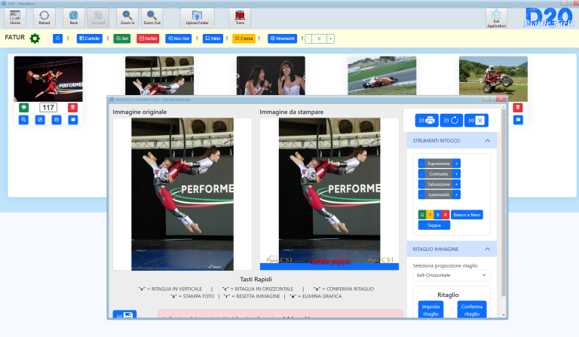Click the green settings gear next to FATUR
The image size is (579, 337).
point(35,38)
